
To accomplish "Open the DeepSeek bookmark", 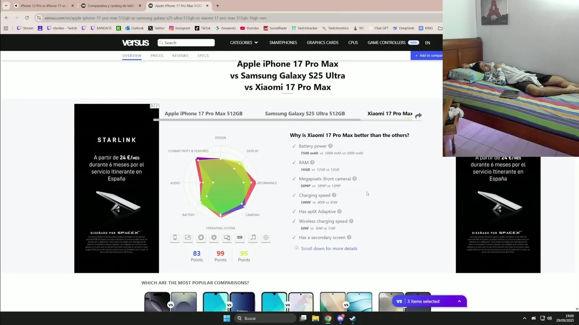I will pyautogui.click(x=403, y=28).
